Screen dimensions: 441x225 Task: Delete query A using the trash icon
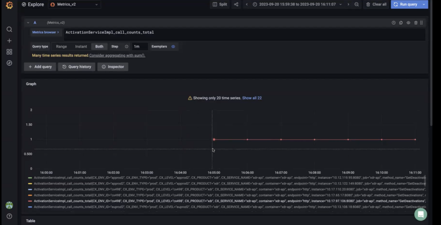click(x=415, y=22)
